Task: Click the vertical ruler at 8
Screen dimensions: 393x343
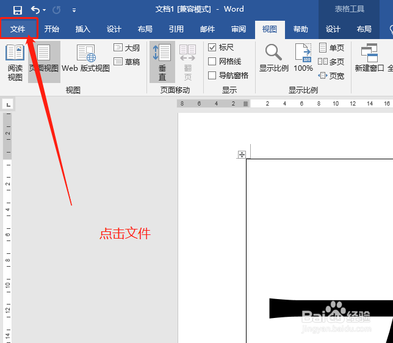Action: point(8,260)
